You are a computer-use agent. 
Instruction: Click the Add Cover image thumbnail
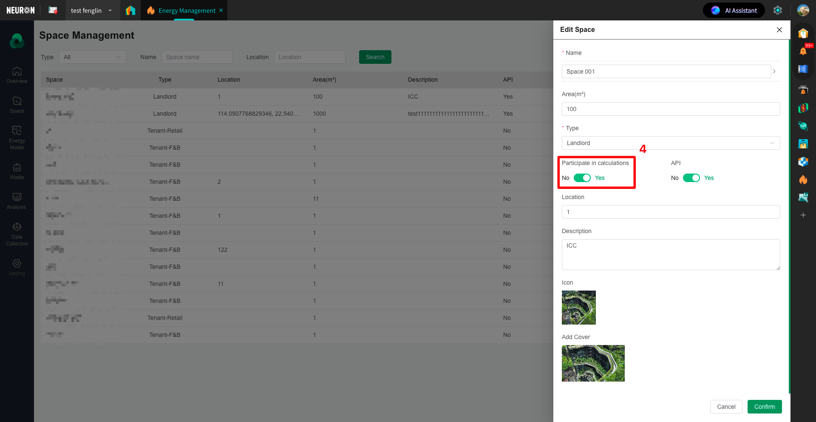593,363
